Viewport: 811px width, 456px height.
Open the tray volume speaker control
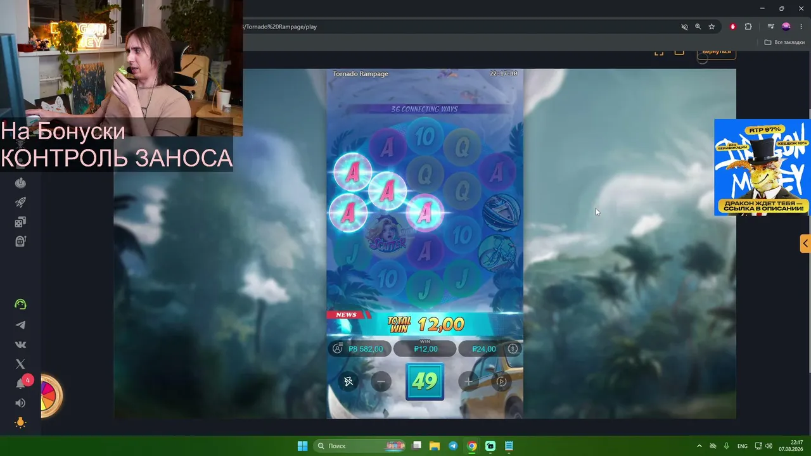769,446
